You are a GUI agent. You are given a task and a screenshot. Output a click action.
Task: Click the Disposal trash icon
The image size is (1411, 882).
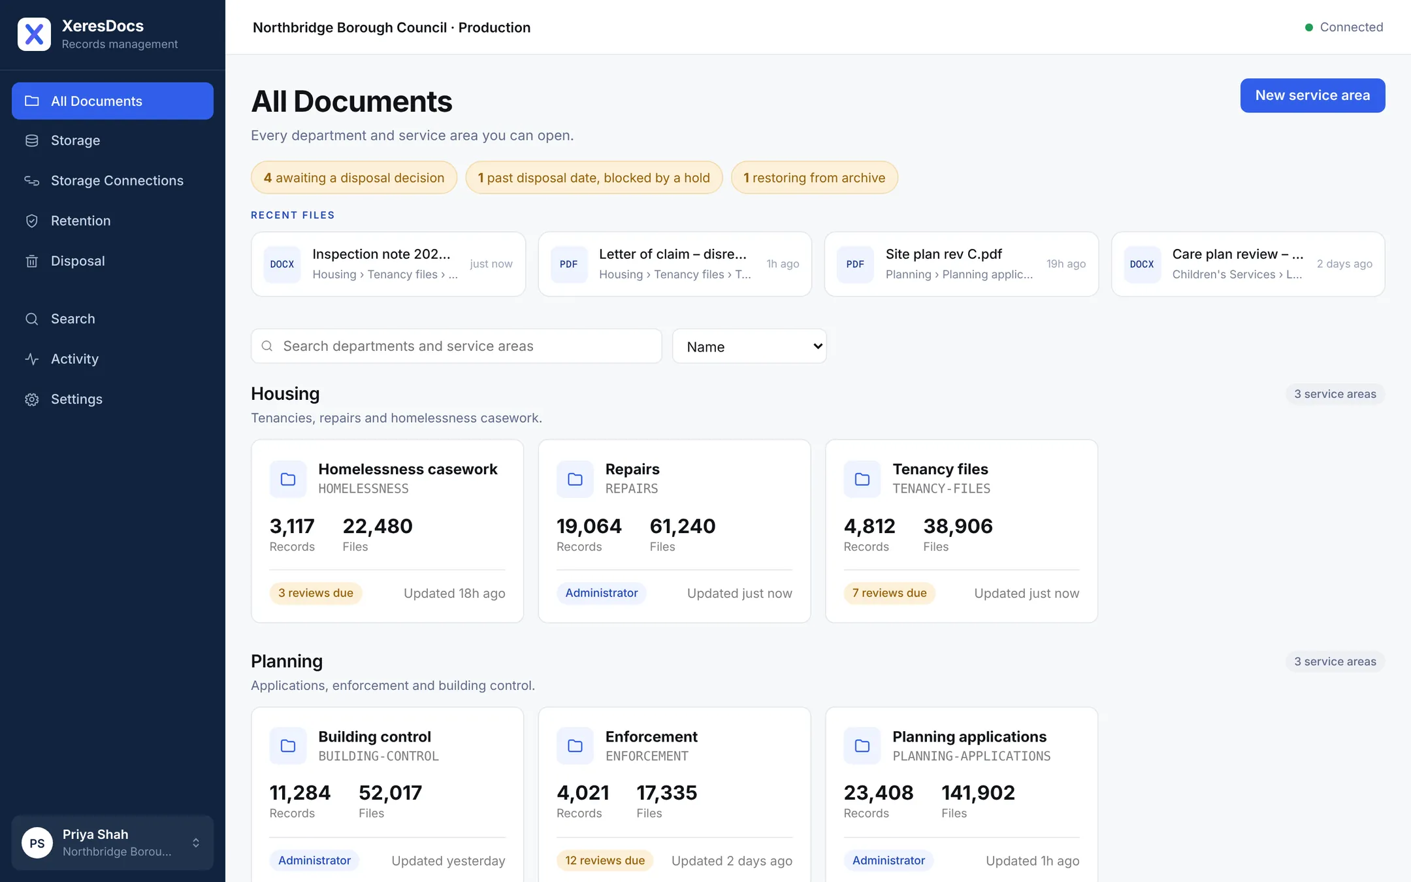click(31, 261)
